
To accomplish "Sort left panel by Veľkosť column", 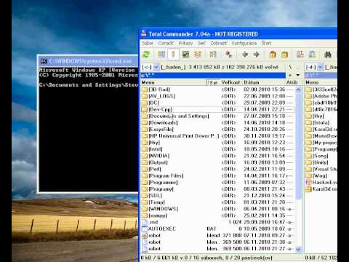I will click(x=231, y=82).
